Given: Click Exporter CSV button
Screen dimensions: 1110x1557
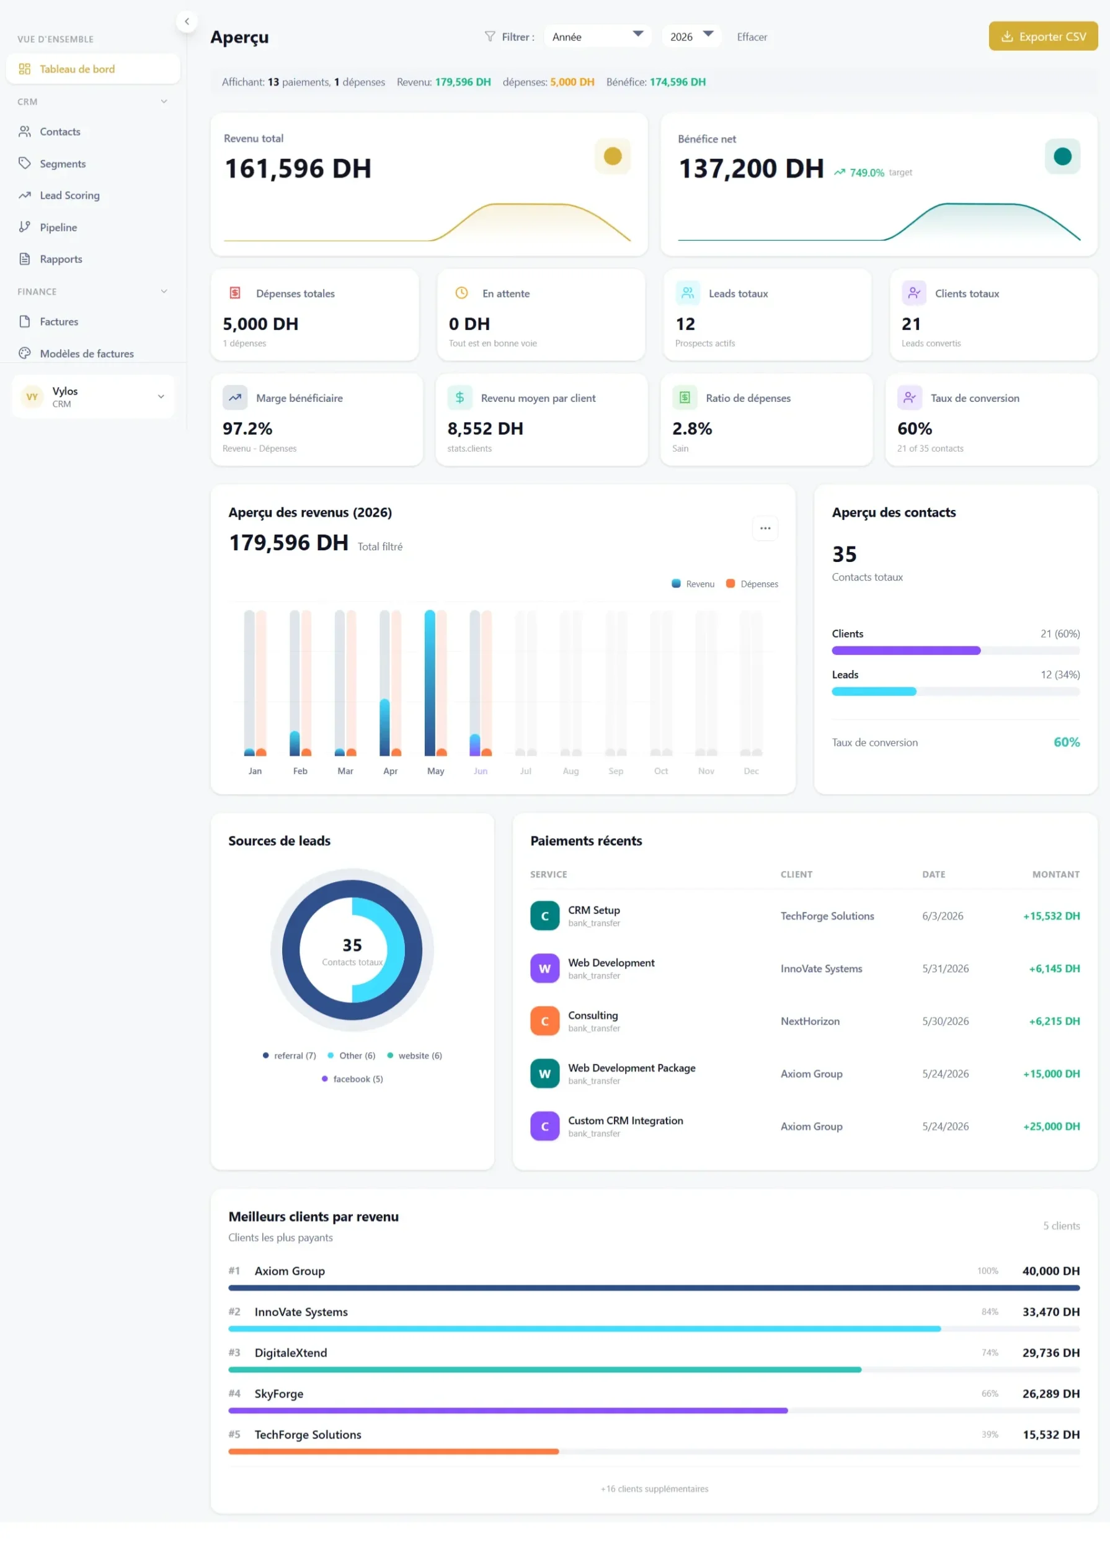Looking at the screenshot, I should (x=1043, y=36).
